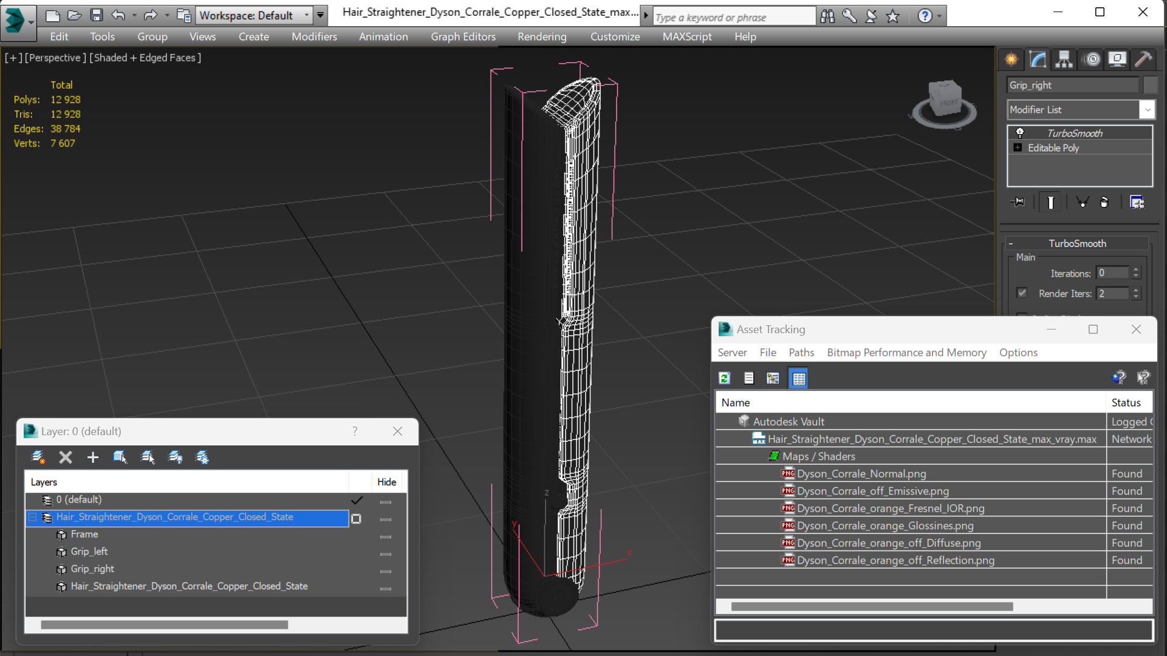Click the Project Folder icon in quick toolbar
Image resolution: width=1167 pixels, height=656 pixels.
[x=183, y=15]
